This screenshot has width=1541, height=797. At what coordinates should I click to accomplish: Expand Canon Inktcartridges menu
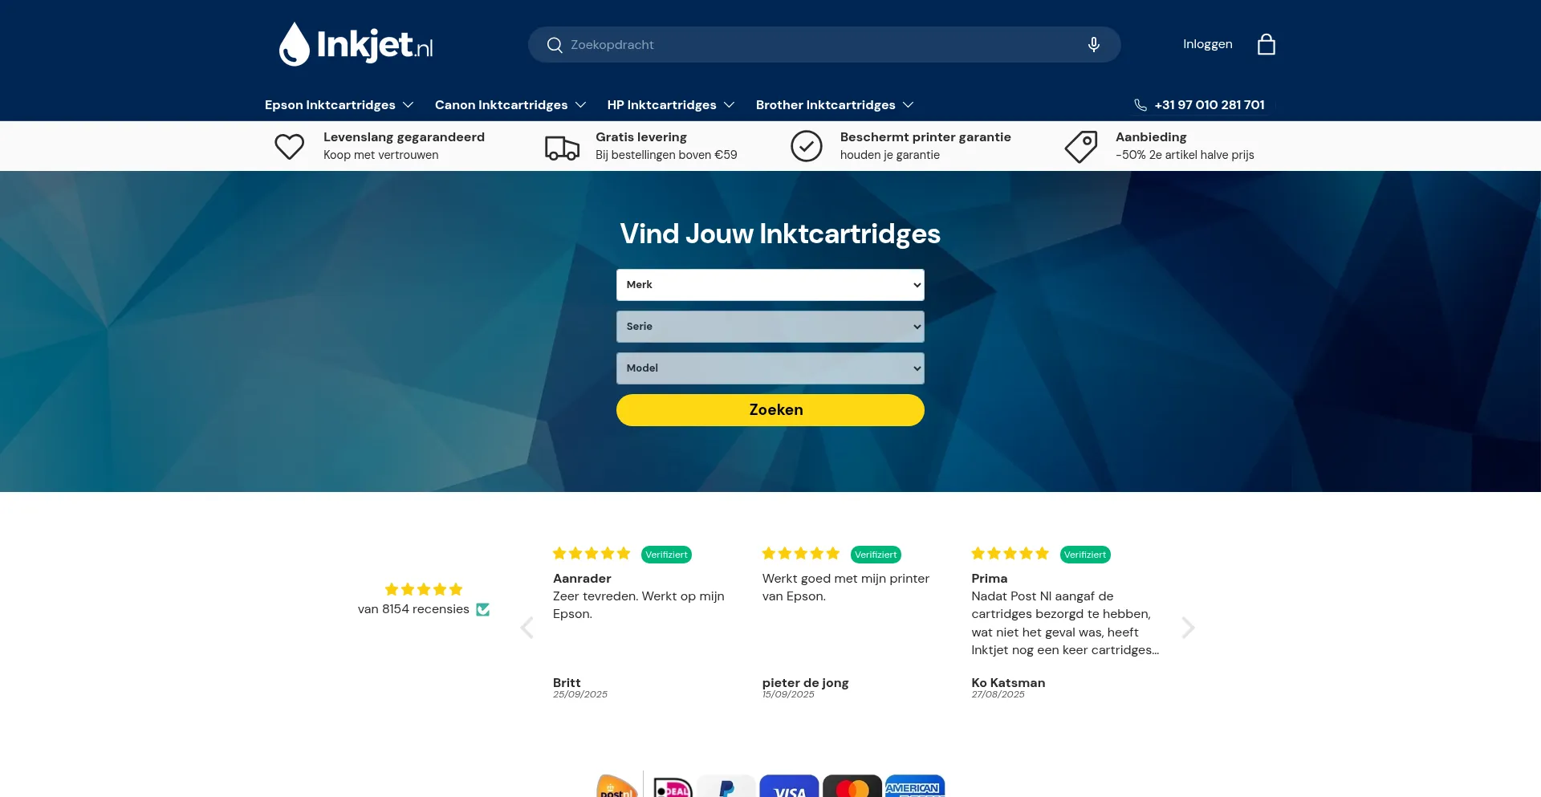pos(510,105)
